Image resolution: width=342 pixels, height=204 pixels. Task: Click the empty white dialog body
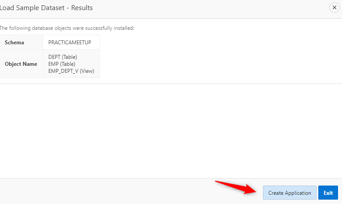[171, 132]
